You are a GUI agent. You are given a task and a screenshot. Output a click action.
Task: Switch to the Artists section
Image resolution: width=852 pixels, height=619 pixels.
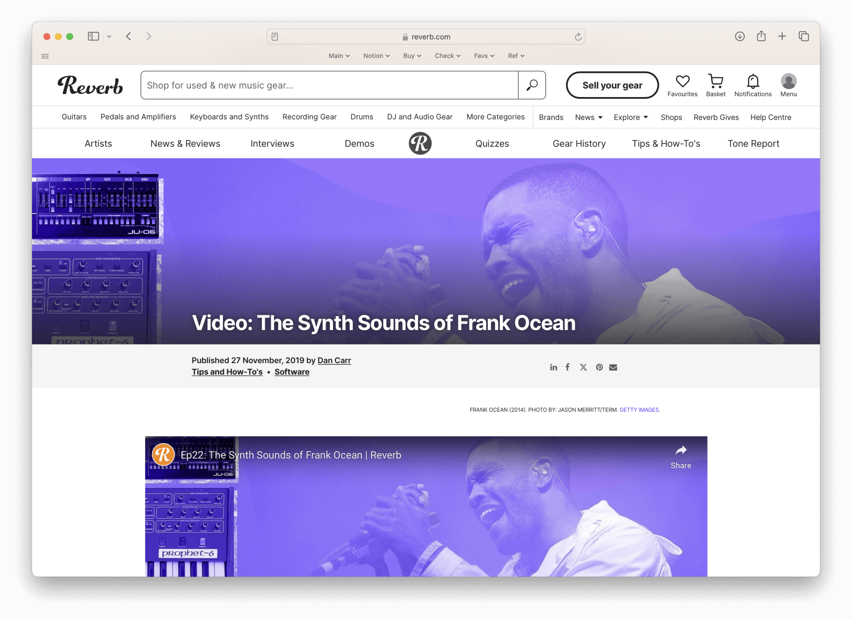98,143
